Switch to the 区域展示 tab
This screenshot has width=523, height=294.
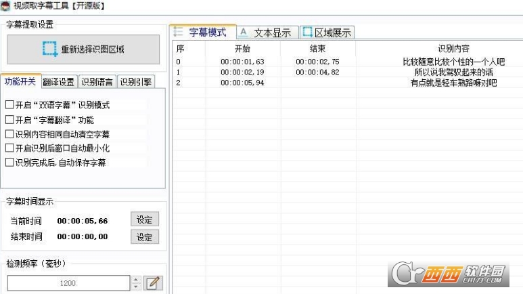(x=327, y=33)
